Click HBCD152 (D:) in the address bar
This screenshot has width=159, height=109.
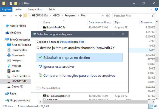coord(40,16)
